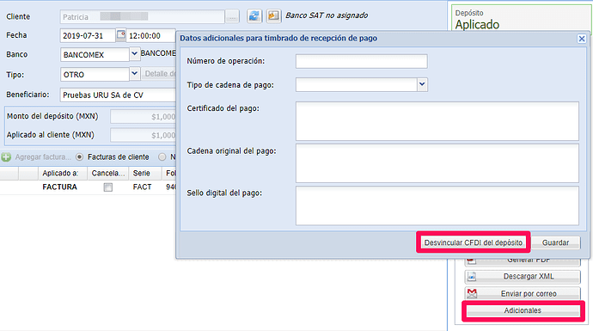Click the Número de operación input field
The height and width of the screenshot is (331, 593).
(362, 61)
